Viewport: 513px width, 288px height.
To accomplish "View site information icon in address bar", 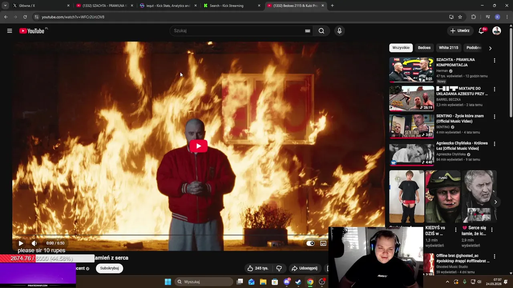I will pyautogui.click(x=36, y=17).
